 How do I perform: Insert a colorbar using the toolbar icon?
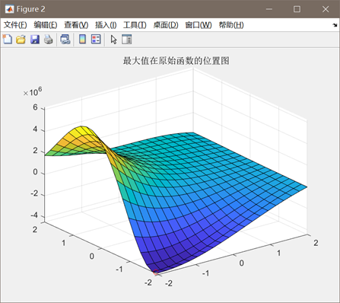82,40
